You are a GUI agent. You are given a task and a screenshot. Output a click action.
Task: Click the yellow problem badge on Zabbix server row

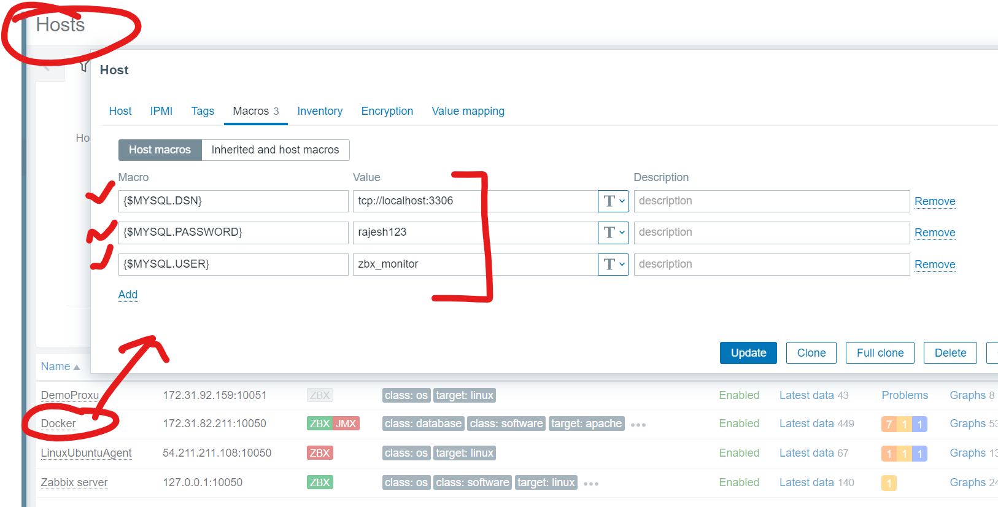889,483
